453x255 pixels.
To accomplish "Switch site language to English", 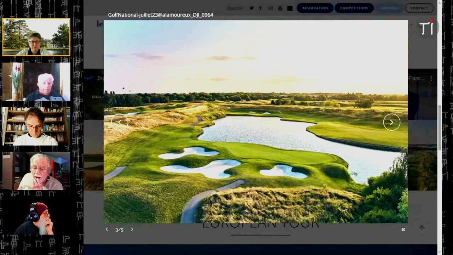I will (235, 8).
